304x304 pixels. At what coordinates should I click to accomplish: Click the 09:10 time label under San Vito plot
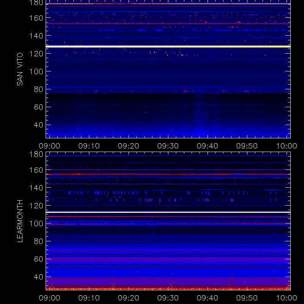[x=89, y=146]
